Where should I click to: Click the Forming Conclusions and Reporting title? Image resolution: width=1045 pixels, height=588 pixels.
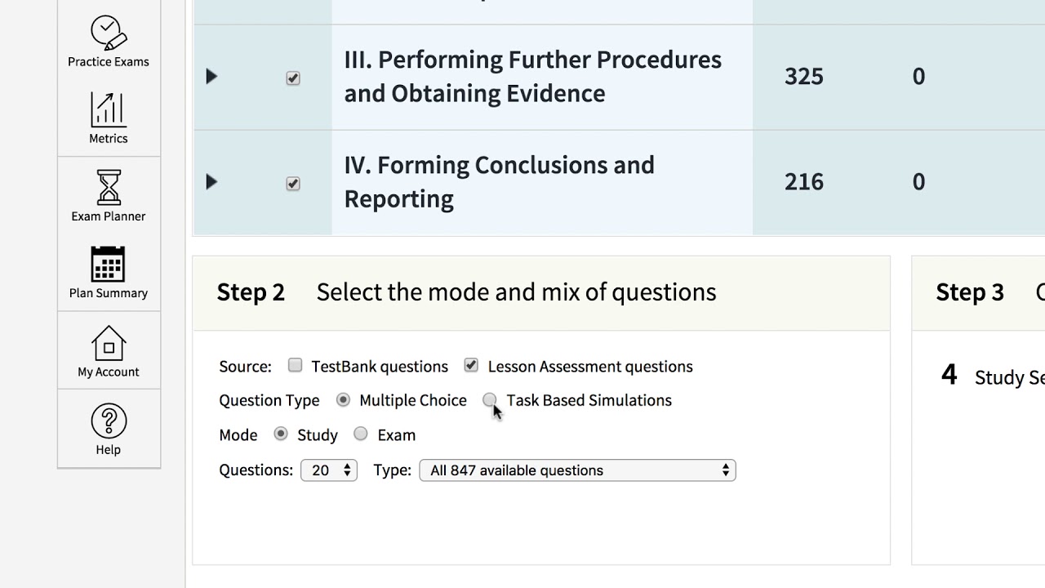click(x=499, y=182)
